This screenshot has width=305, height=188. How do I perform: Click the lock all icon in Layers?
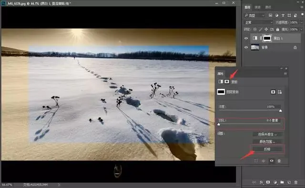pyautogui.click(x=277, y=30)
